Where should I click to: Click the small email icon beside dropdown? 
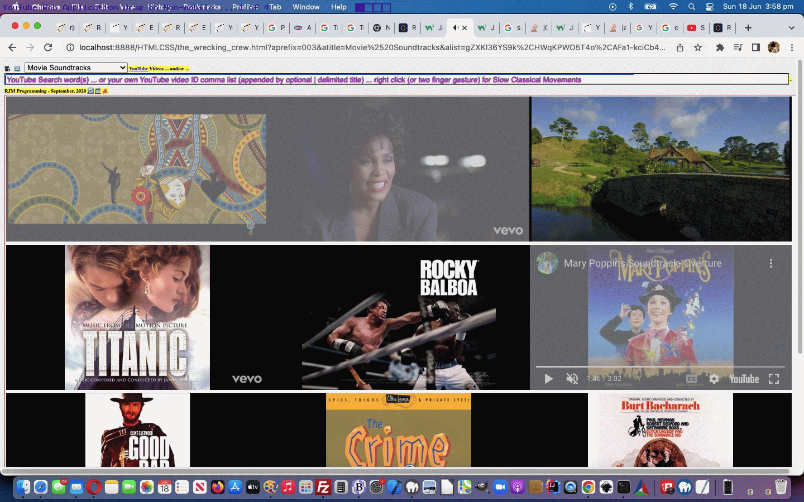coord(17,69)
